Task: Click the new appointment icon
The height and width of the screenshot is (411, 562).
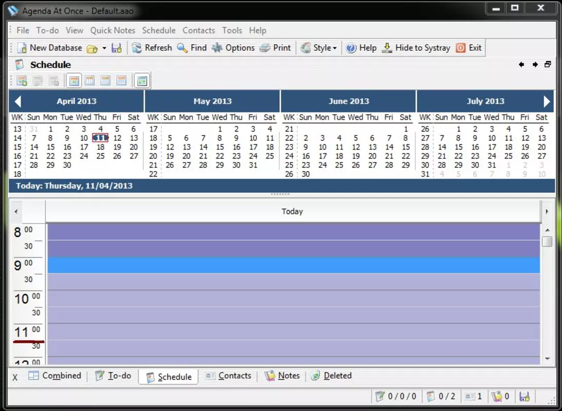Action: coord(22,81)
